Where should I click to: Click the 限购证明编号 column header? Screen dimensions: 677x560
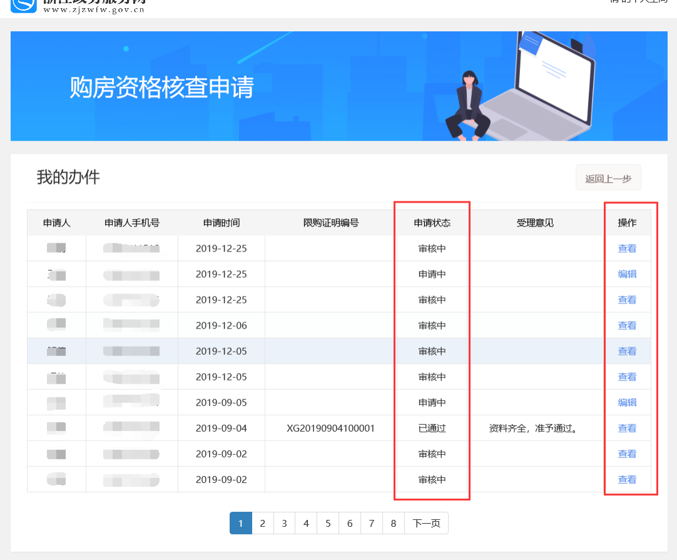click(x=331, y=223)
